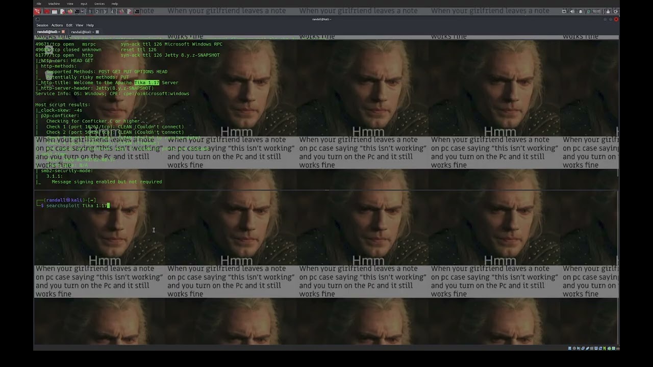Open the Kali dragon applications menu

tap(37, 11)
